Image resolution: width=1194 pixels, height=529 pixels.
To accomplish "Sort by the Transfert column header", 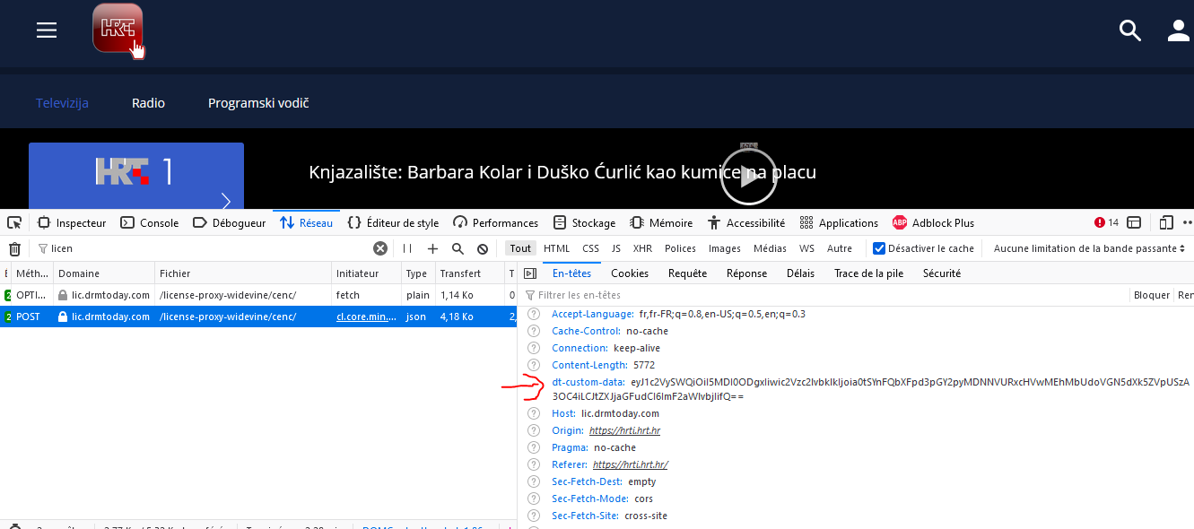I will click(470, 273).
